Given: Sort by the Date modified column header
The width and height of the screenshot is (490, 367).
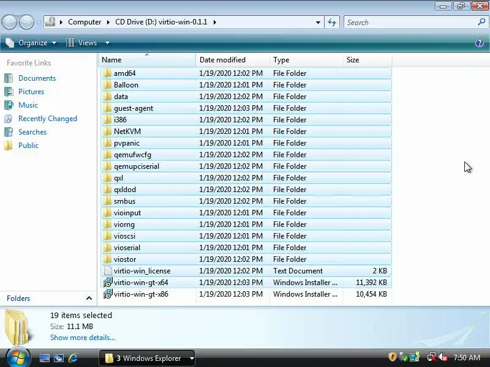Looking at the screenshot, I should (233, 59).
